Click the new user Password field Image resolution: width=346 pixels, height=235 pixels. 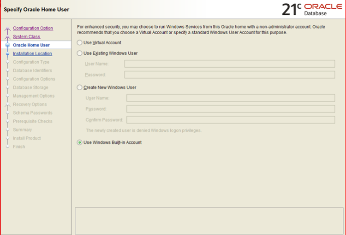[230, 109]
